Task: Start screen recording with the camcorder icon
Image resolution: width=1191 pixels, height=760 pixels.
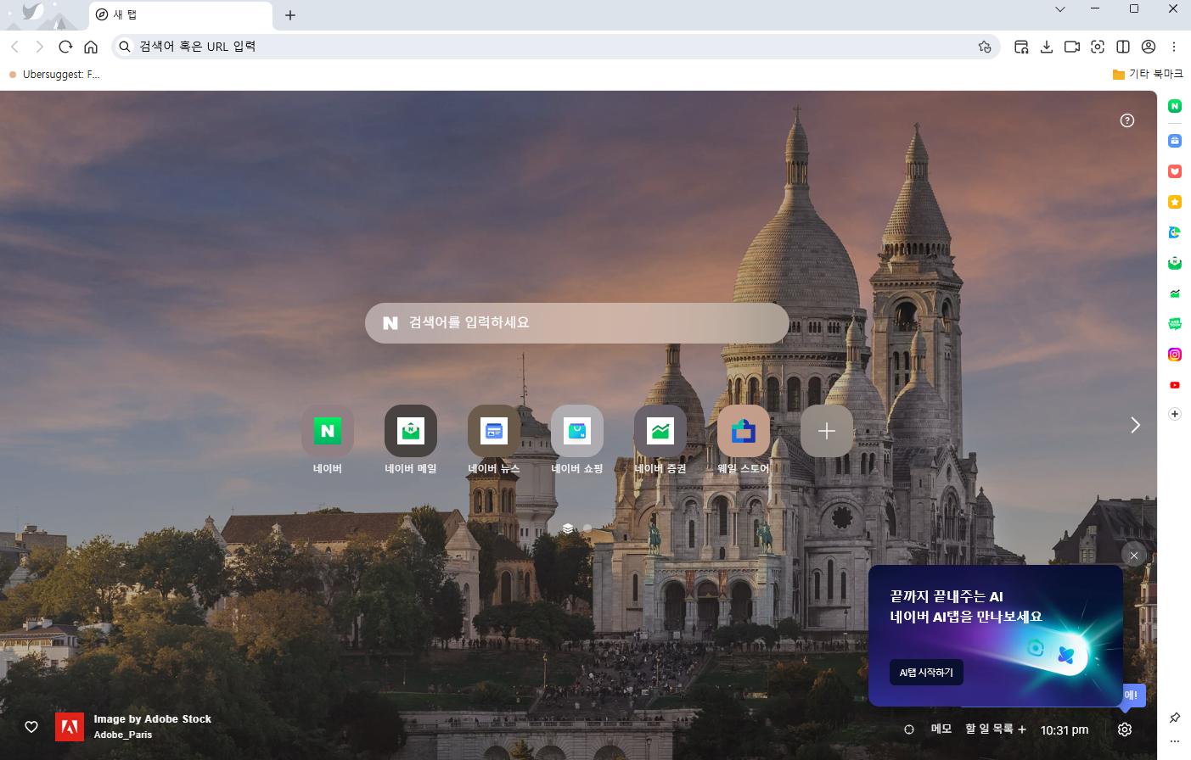Action: coord(1072,47)
